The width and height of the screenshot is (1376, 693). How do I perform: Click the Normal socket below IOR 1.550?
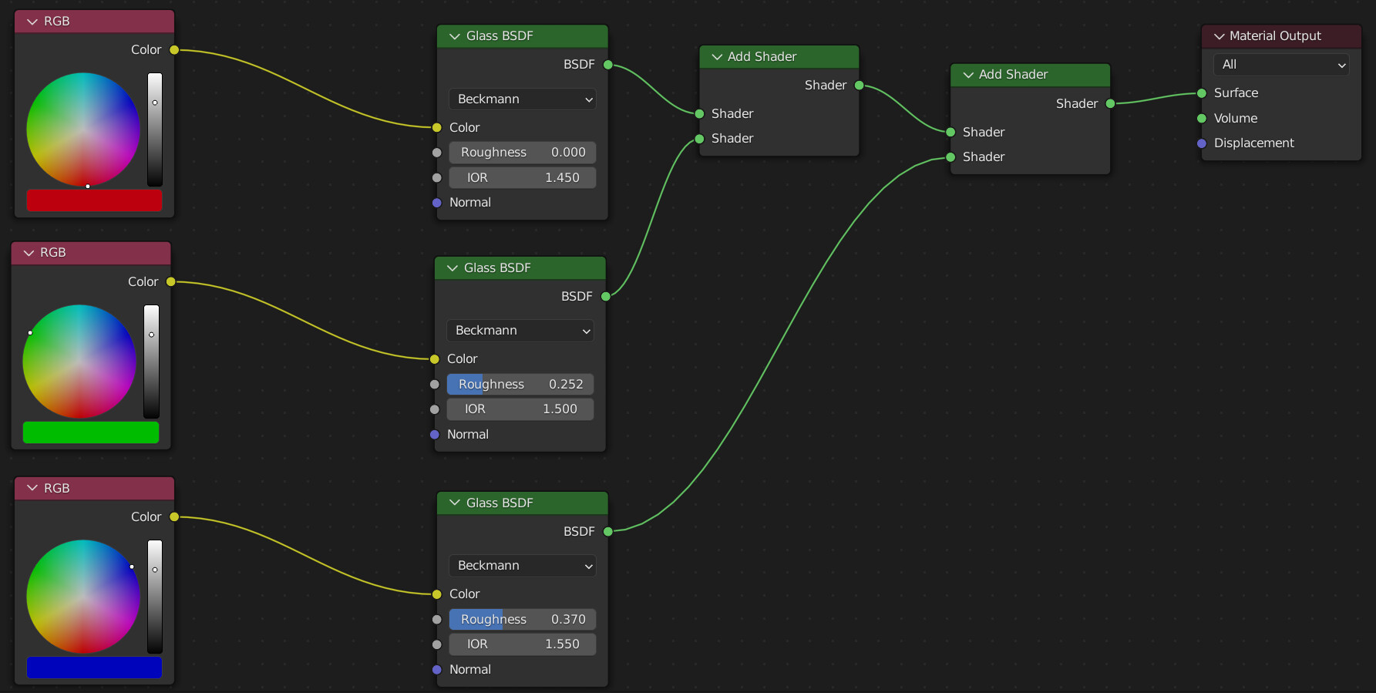tap(437, 669)
